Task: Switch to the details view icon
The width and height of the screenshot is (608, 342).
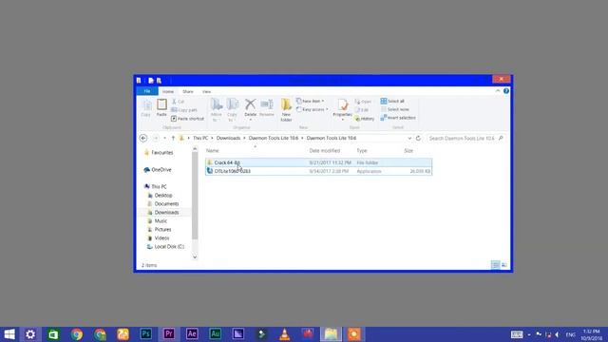Action: point(495,265)
